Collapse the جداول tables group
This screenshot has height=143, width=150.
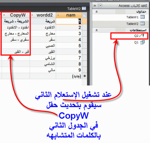[96, 12]
